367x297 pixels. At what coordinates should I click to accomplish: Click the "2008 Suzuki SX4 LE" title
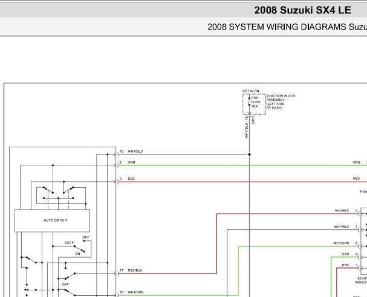(303, 10)
